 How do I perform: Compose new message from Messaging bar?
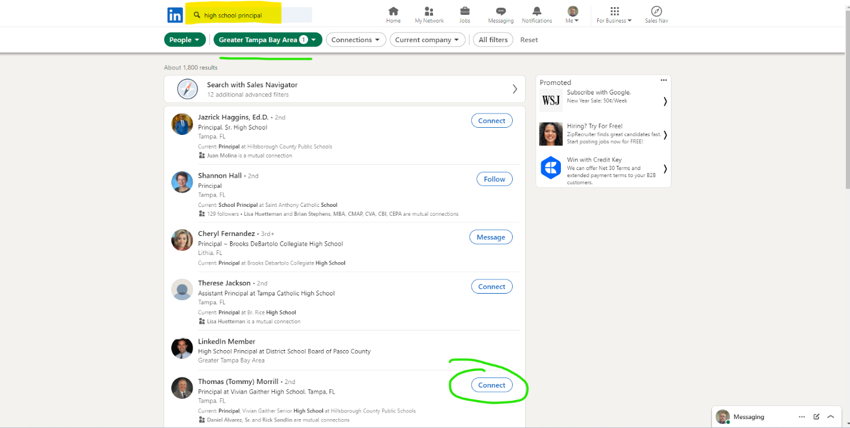pyautogui.click(x=817, y=417)
